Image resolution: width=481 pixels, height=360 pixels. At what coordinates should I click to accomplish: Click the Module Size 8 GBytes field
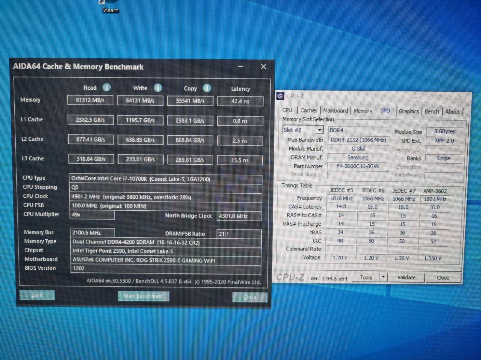tap(444, 131)
